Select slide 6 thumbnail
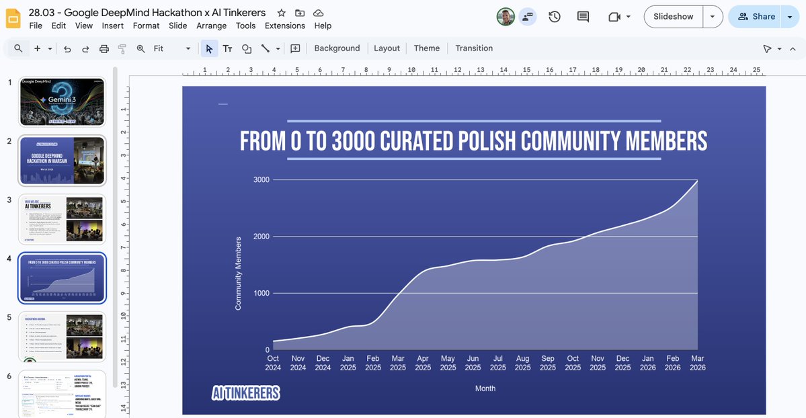 (63, 394)
